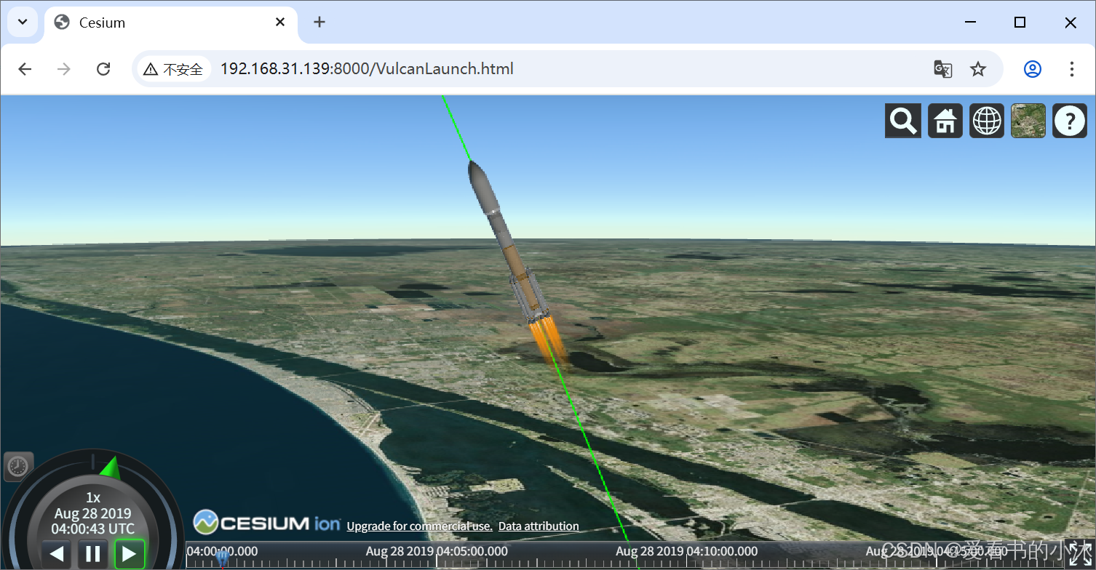Screen dimensions: 1096x570
Task: Go forward to the next page
Action: [x=64, y=69]
